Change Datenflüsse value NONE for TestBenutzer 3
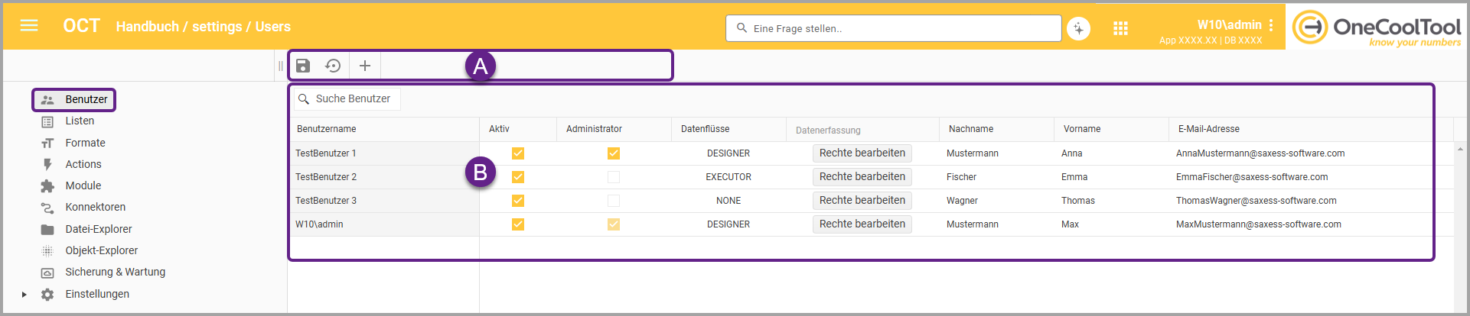Image resolution: width=1470 pixels, height=316 pixels. [728, 201]
